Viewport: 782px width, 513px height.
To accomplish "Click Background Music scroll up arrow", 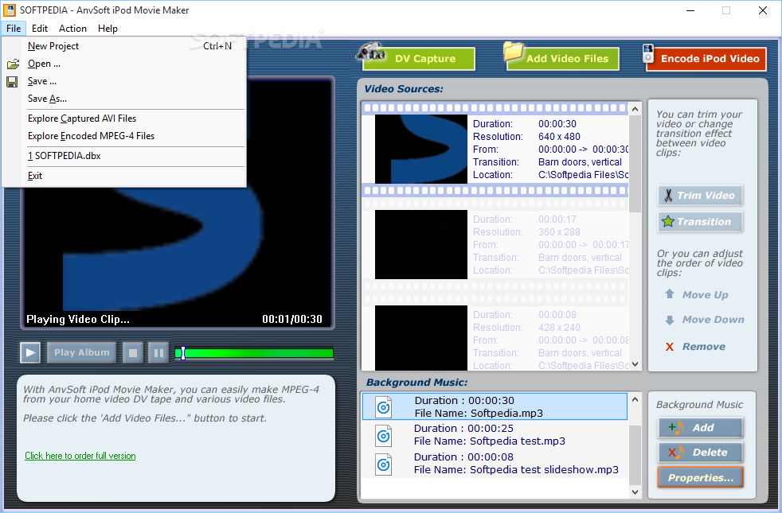I will coord(635,399).
